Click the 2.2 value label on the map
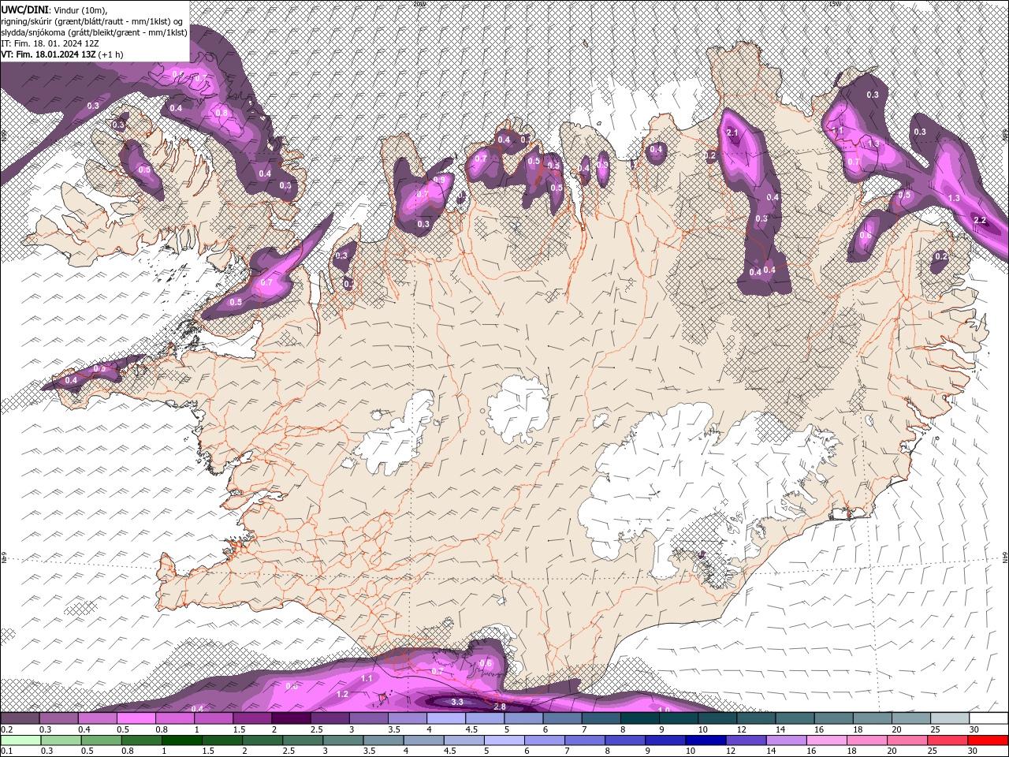Viewport: 1009px width, 757px height. click(x=981, y=220)
